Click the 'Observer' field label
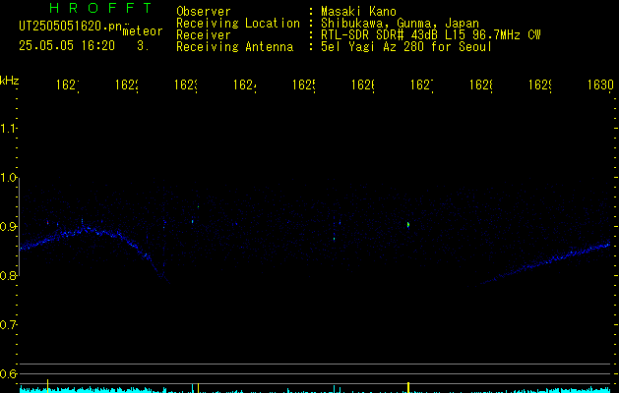 tap(204, 11)
